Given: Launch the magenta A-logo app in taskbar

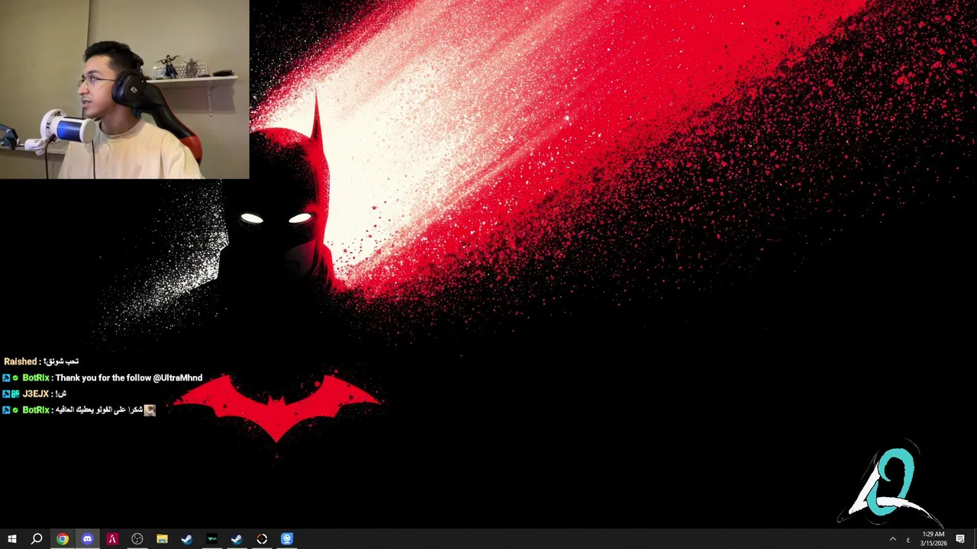Looking at the screenshot, I should tap(112, 539).
